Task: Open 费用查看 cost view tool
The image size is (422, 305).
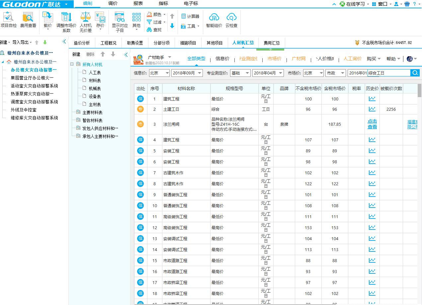Action: click(x=28, y=20)
